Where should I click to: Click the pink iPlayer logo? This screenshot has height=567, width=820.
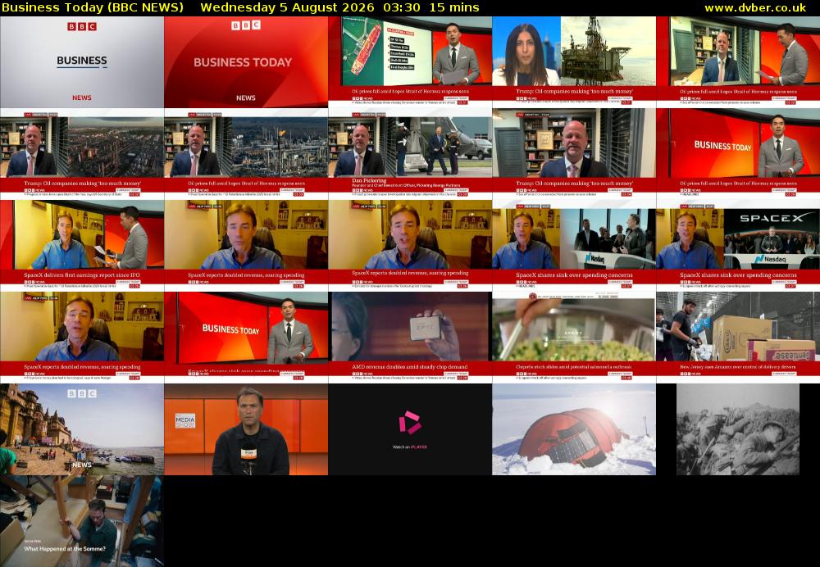pyautogui.click(x=410, y=422)
